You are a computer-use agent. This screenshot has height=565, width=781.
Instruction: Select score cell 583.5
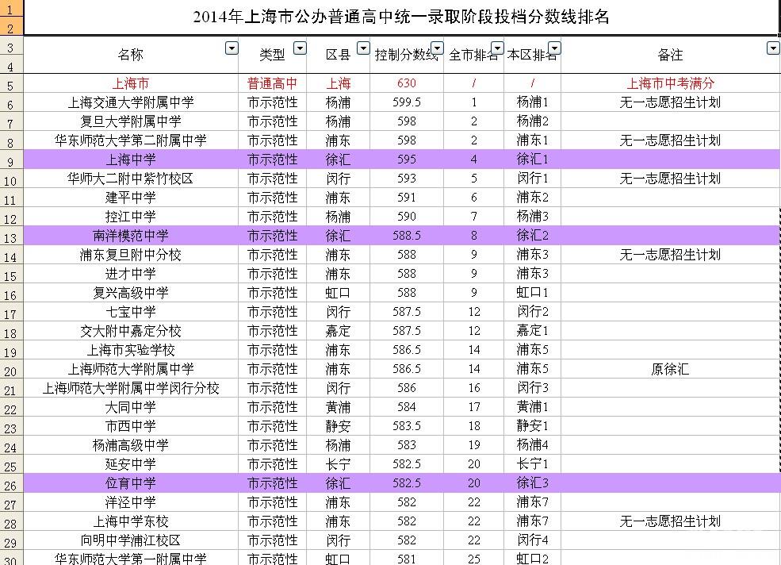click(x=407, y=426)
